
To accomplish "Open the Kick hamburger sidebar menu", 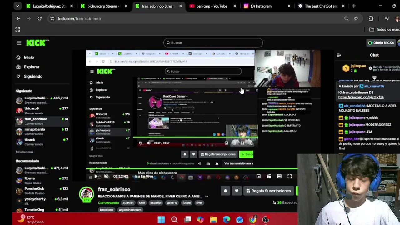I will [x=19, y=43].
